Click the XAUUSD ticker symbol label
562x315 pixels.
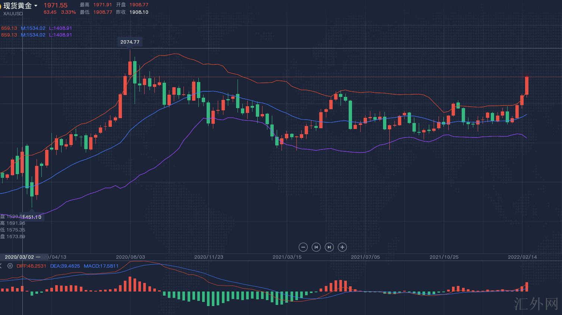click(x=13, y=14)
